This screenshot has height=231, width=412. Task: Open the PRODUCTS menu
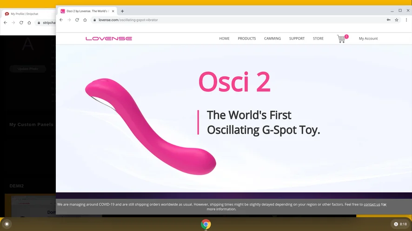tap(247, 38)
